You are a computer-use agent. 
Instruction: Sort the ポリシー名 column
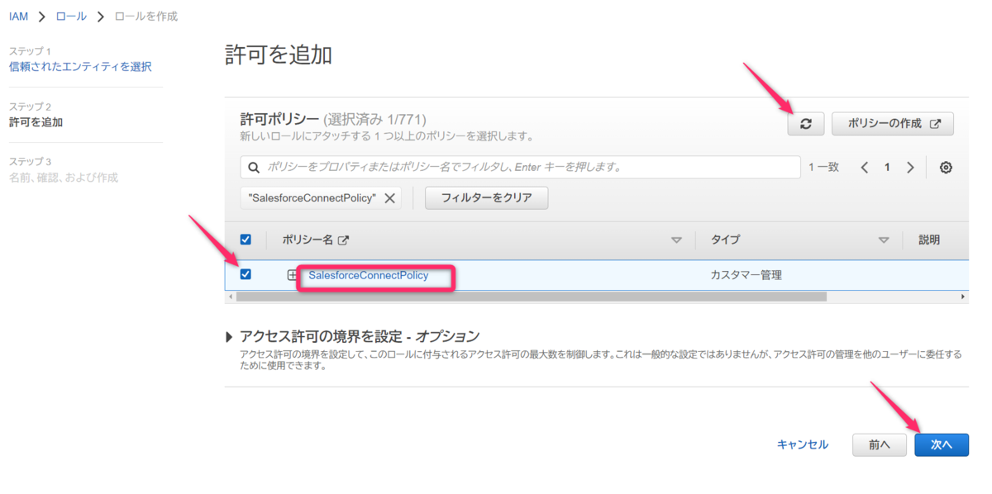[x=677, y=240]
